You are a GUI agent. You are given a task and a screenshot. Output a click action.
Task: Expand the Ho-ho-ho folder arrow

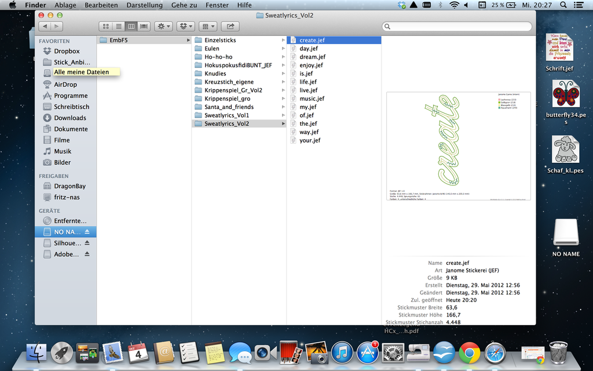click(283, 57)
